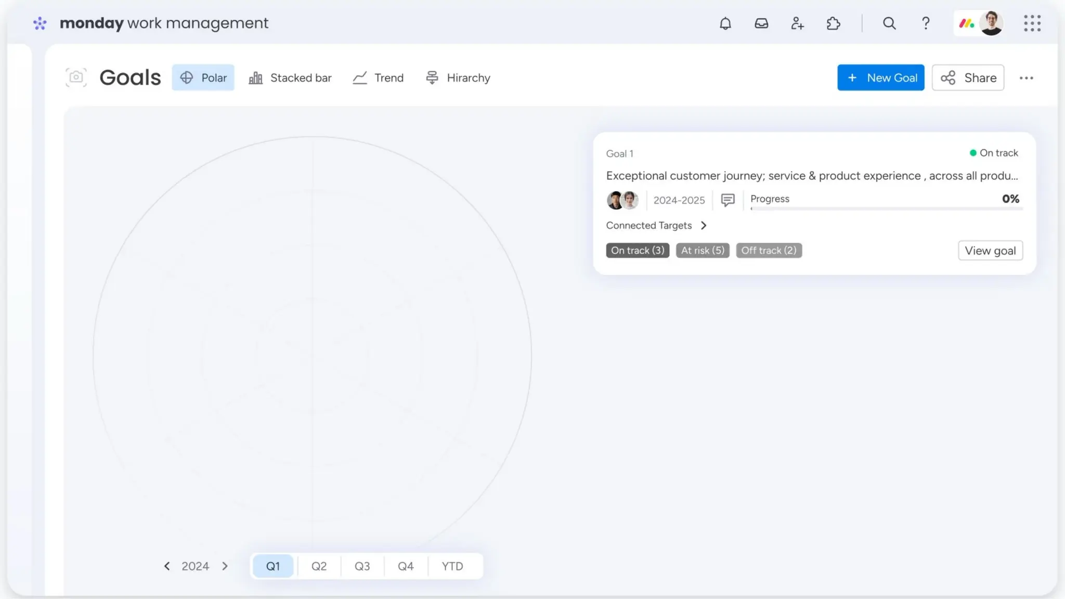Open the help question mark

tap(926, 23)
